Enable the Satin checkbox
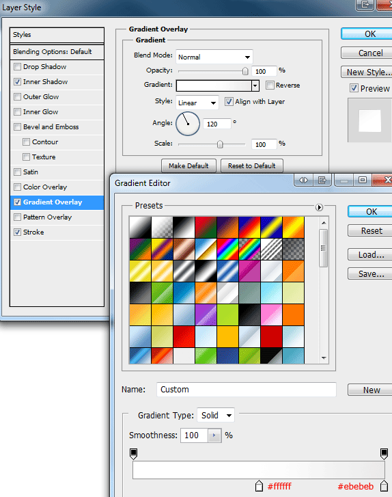Image resolution: width=392 pixels, height=497 pixels. (18, 172)
